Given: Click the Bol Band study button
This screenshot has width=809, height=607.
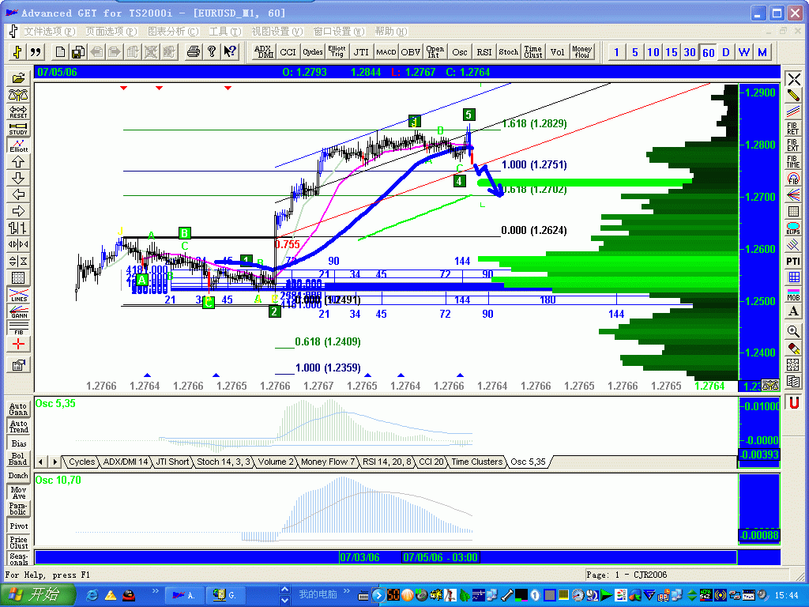Looking at the screenshot, I should coord(19,459).
